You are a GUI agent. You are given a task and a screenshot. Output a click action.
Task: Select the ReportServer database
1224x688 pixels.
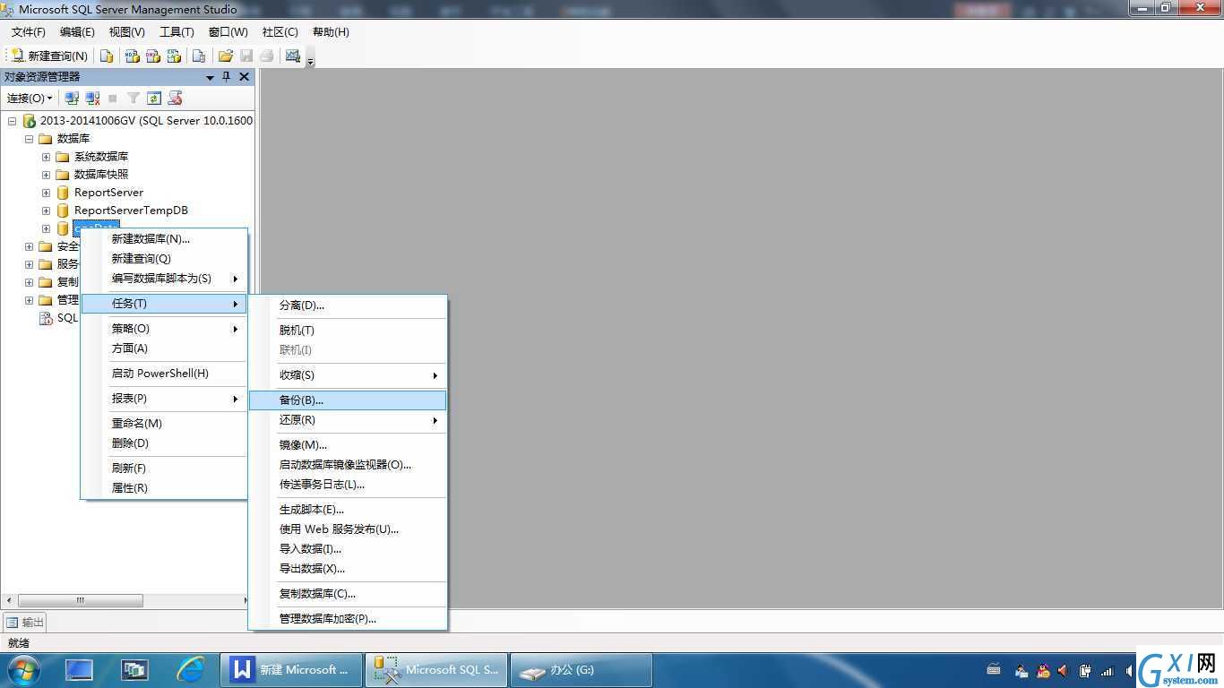pyautogui.click(x=108, y=193)
